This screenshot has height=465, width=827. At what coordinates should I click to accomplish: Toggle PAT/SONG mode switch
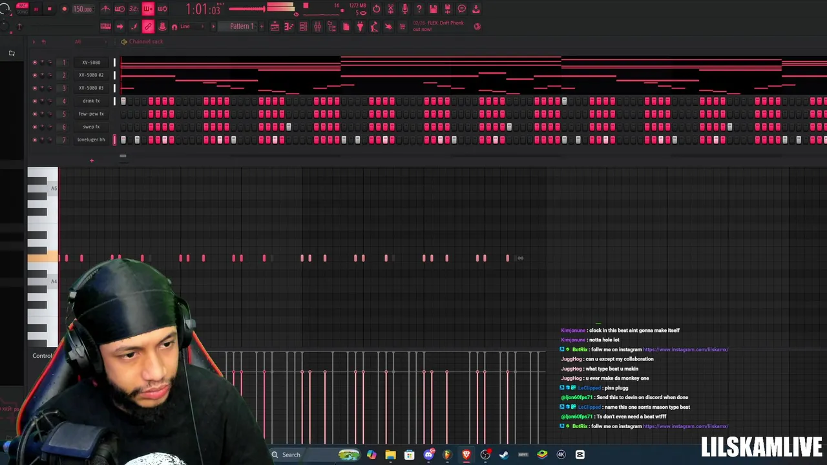[22, 8]
